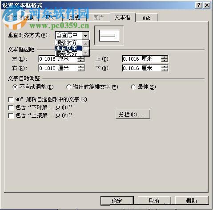
Task: Decrease the 上(T) margin with down spinner
Action: click(165, 61)
